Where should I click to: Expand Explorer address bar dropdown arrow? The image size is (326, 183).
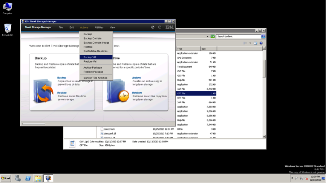(x=208, y=36)
